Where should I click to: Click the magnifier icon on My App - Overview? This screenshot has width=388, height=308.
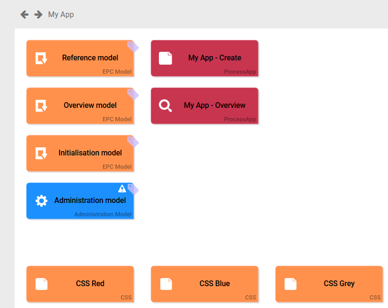(x=165, y=106)
